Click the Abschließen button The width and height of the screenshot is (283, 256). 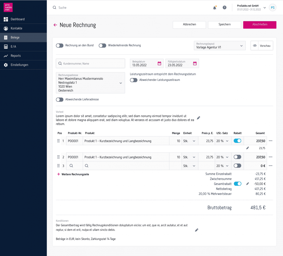click(x=260, y=25)
